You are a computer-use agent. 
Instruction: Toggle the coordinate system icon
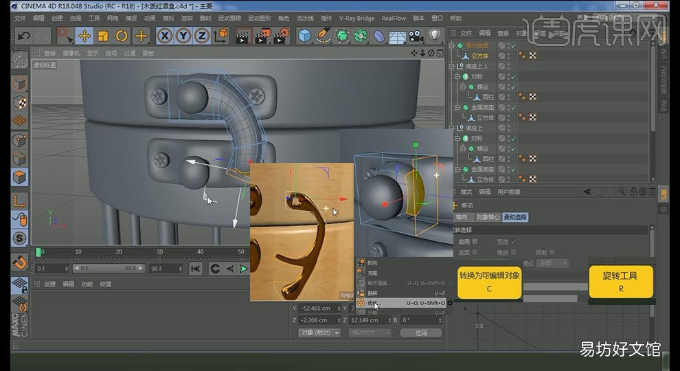[x=220, y=36]
